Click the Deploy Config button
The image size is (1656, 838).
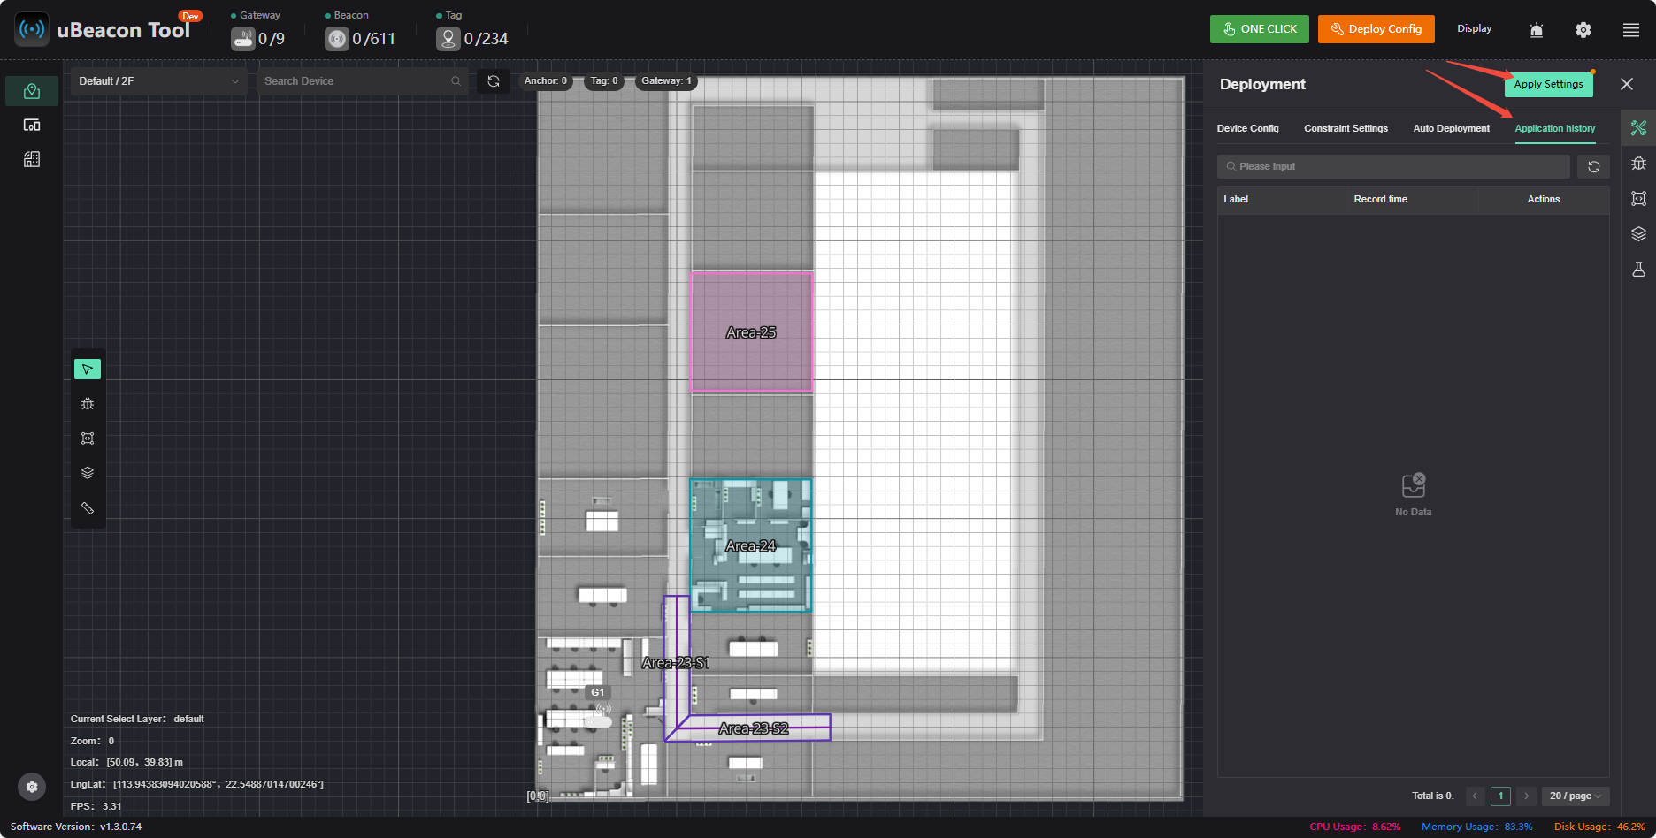pos(1376,29)
